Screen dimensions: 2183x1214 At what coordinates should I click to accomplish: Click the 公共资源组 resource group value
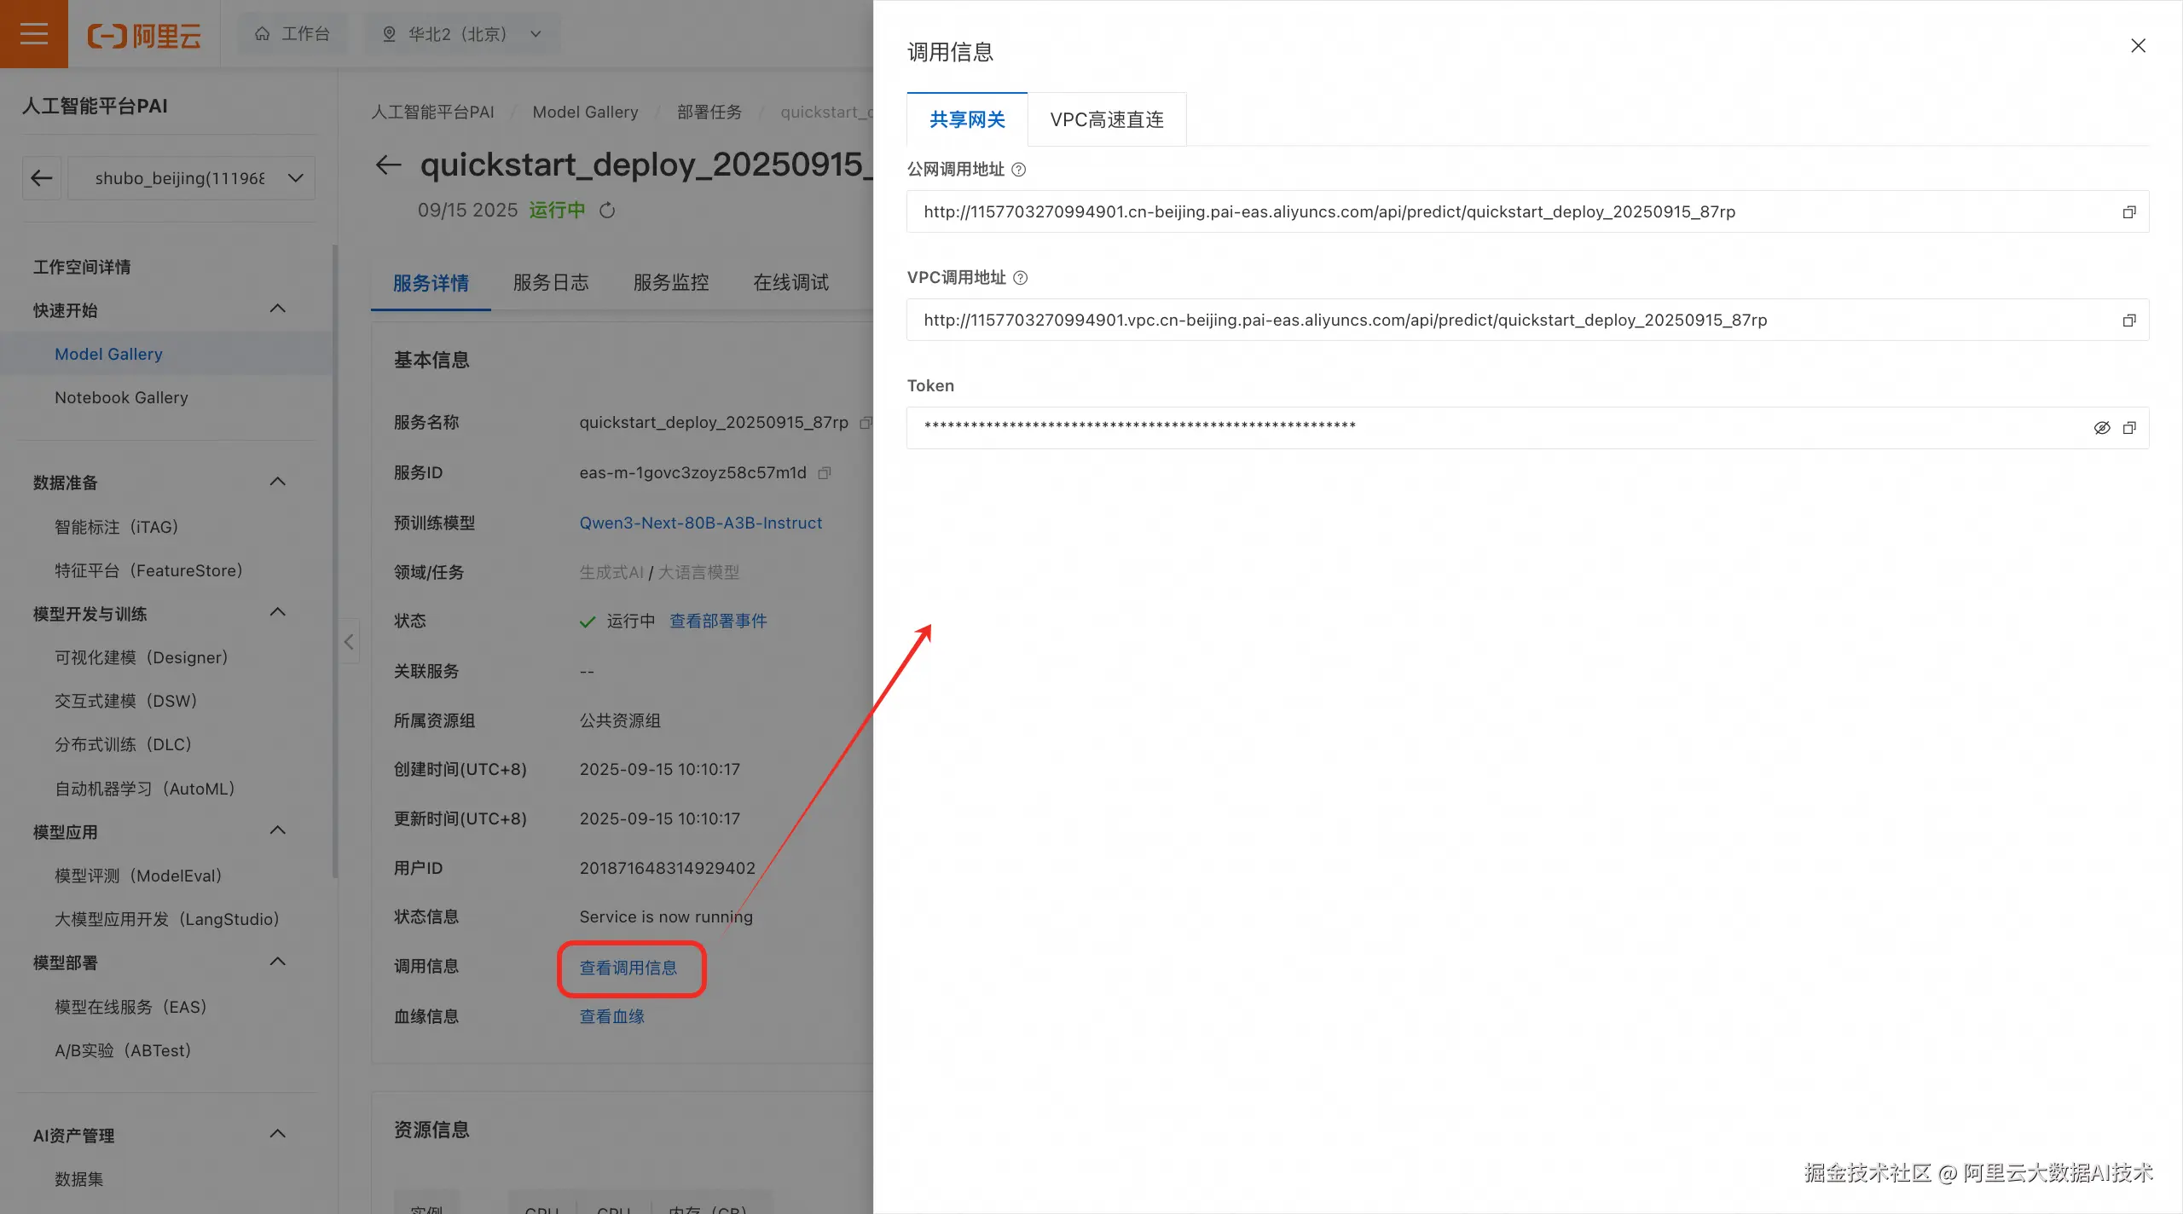pos(620,720)
